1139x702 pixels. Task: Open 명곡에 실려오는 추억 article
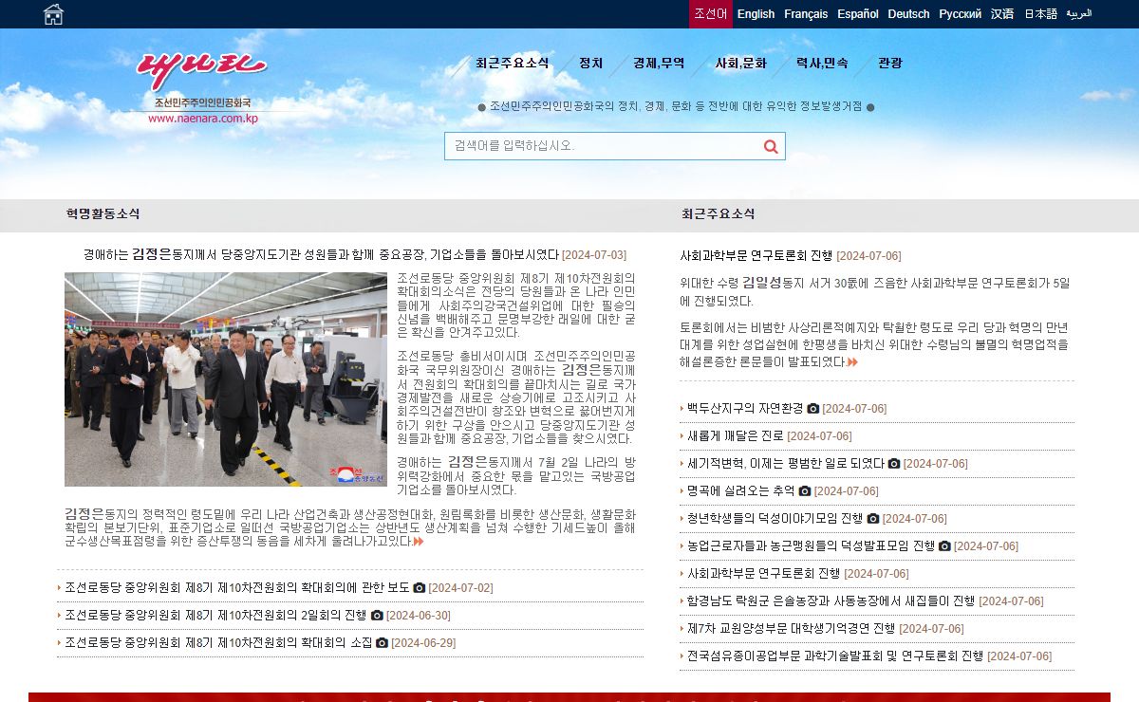[741, 491]
